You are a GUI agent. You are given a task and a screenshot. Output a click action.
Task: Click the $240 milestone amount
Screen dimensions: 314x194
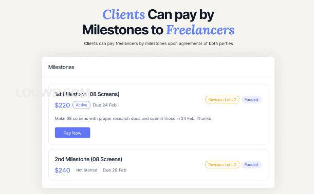pos(63,170)
